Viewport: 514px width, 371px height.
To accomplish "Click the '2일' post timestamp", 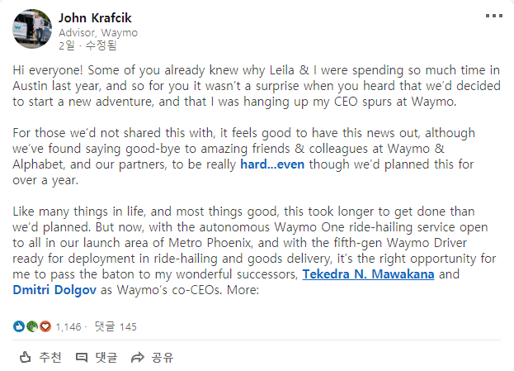I will [x=66, y=47].
